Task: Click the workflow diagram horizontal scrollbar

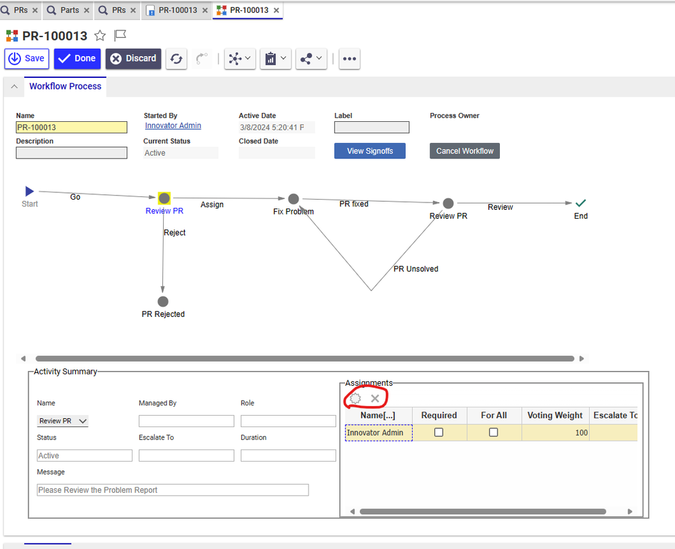Action: click(304, 359)
